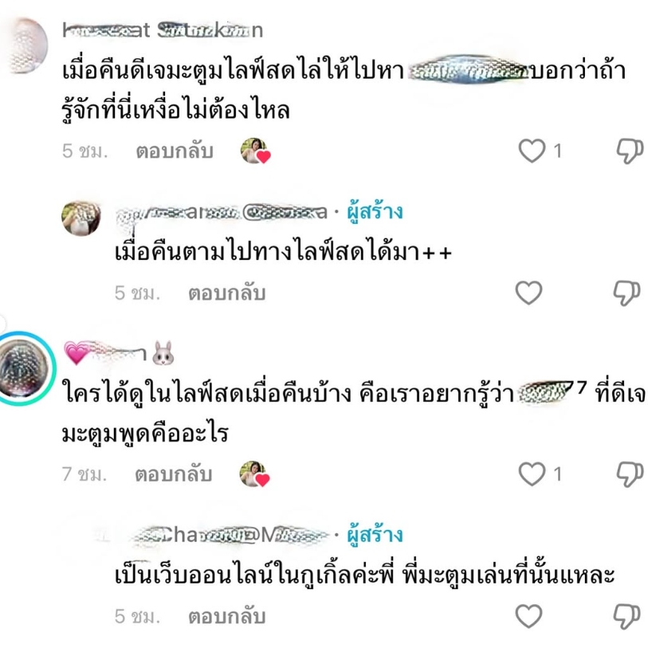The width and height of the screenshot is (648, 648).
Task: View creator-liked badge on the first comment
Action: tap(255, 151)
